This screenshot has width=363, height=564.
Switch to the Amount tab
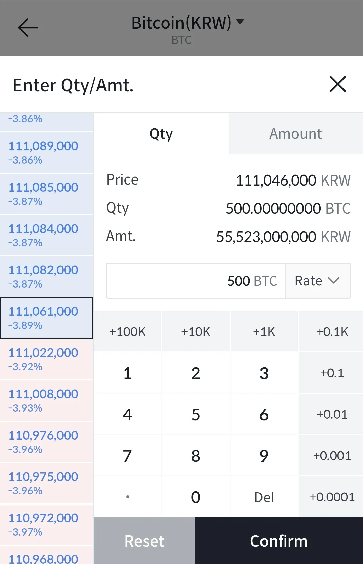pyautogui.click(x=295, y=134)
